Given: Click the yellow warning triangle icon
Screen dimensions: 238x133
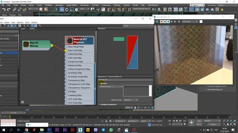Looking at the screenshot, I should coord(222,10).
